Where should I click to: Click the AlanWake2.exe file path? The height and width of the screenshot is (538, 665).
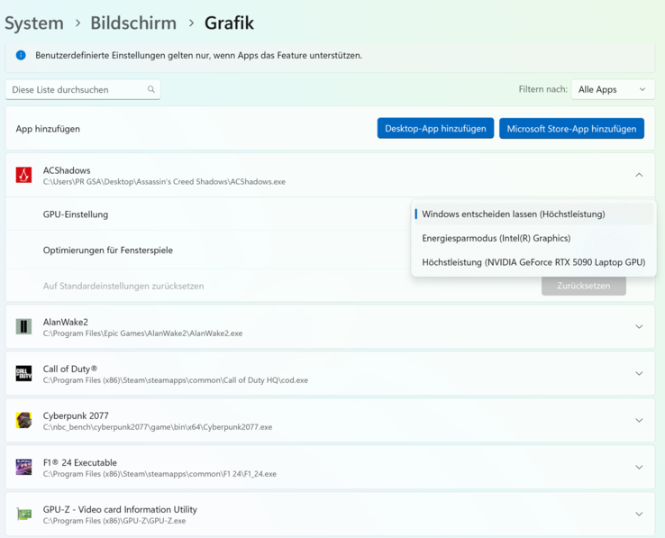142,333
